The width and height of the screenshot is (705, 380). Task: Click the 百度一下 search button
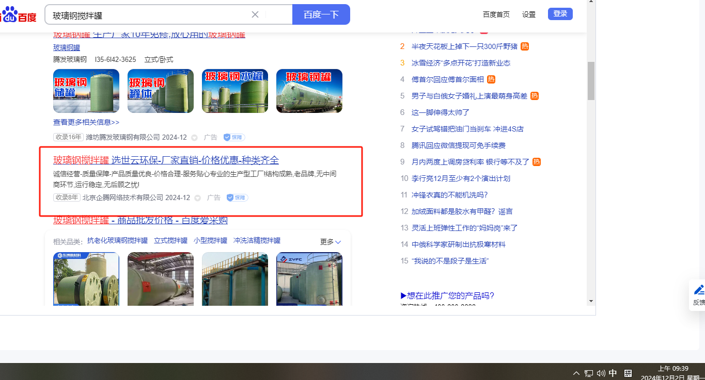pos(321,14)
